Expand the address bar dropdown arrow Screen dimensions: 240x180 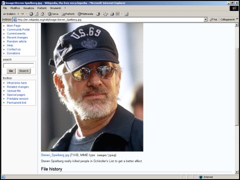[205, 19]
